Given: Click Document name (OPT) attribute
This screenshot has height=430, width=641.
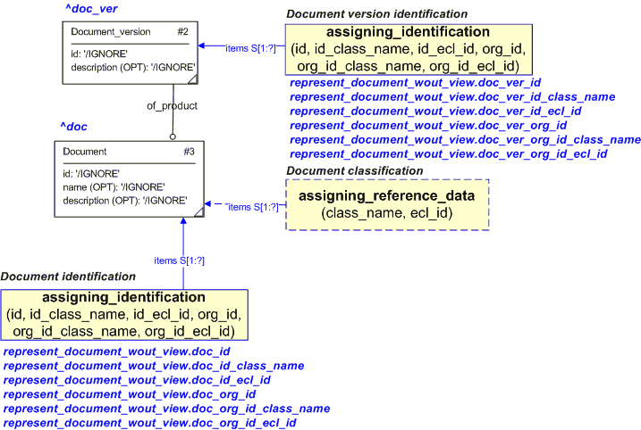Looking at the screenshot, I should (x=114, y=187).
